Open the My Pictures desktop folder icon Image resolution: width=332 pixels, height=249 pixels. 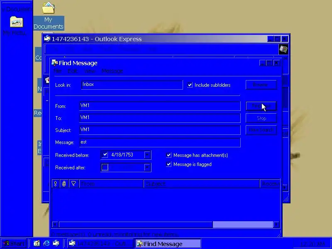tap(16, 22)
